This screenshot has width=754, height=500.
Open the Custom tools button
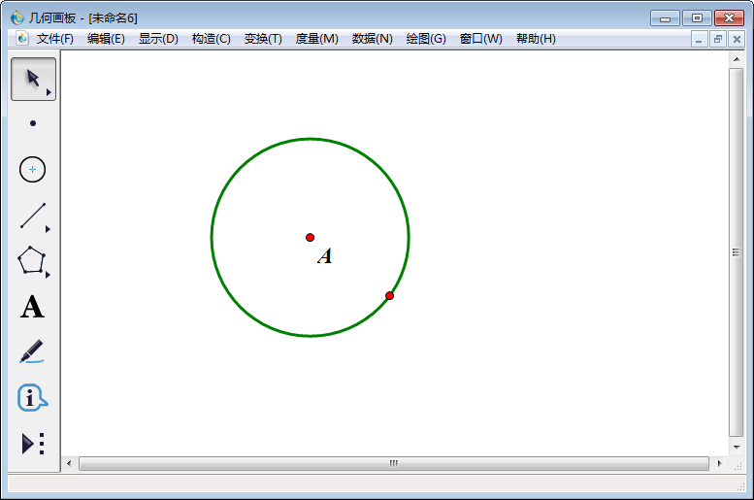(33, 444)
